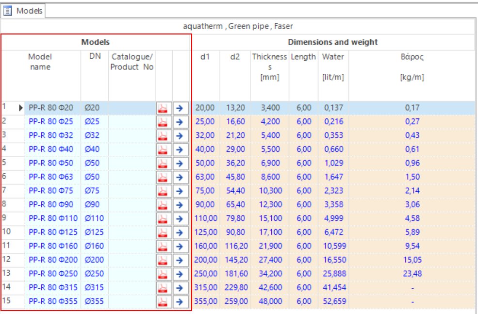This screenshot has height=314, width=478.
Task: Click blue arrow button in PP-R 80 Φ63 row
Action: (181, 177)
